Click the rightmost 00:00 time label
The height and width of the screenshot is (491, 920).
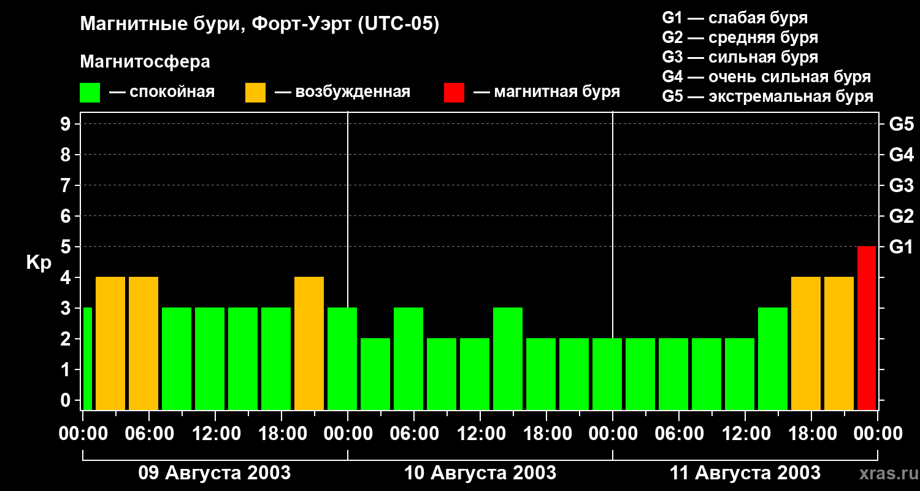point(878,434)
